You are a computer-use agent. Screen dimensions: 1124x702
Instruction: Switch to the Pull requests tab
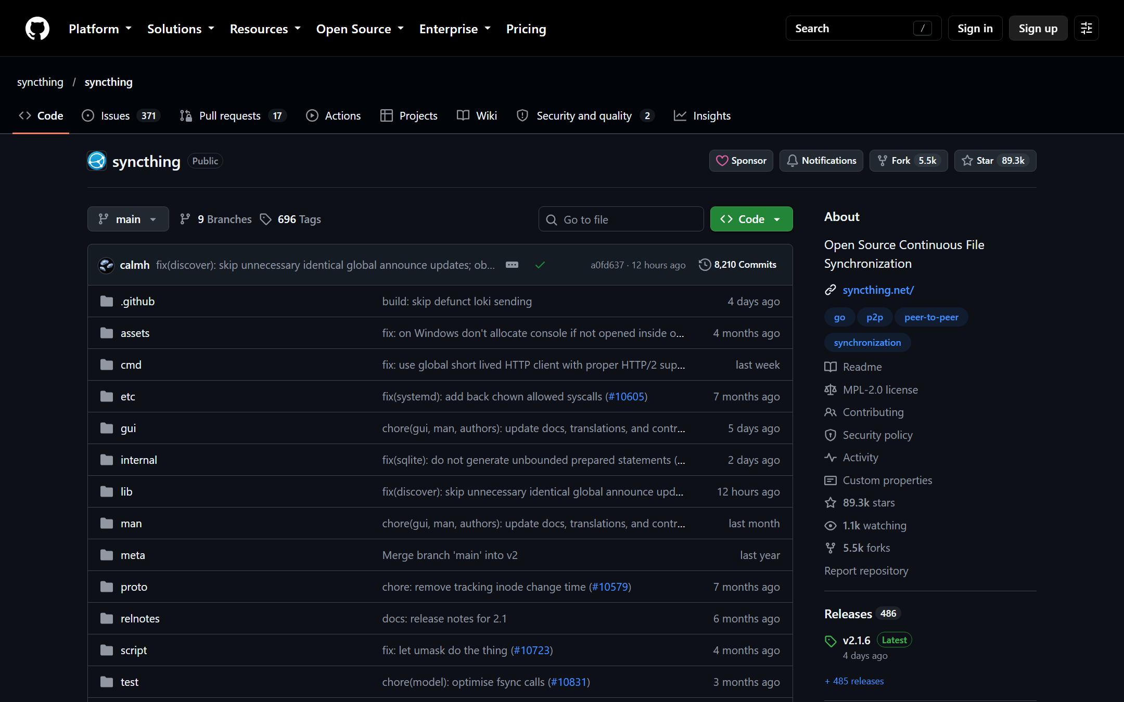233,115
